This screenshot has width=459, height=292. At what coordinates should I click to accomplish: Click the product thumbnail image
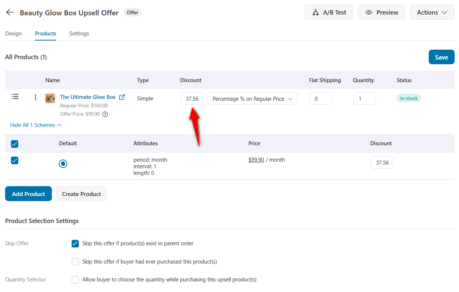[50, 98]
